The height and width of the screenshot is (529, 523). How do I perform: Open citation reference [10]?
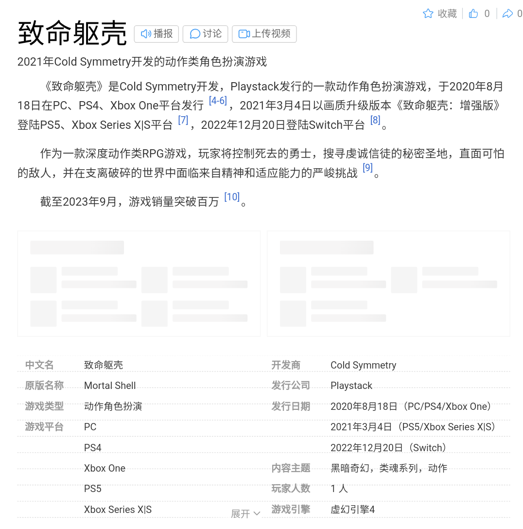tap(232, 197)
